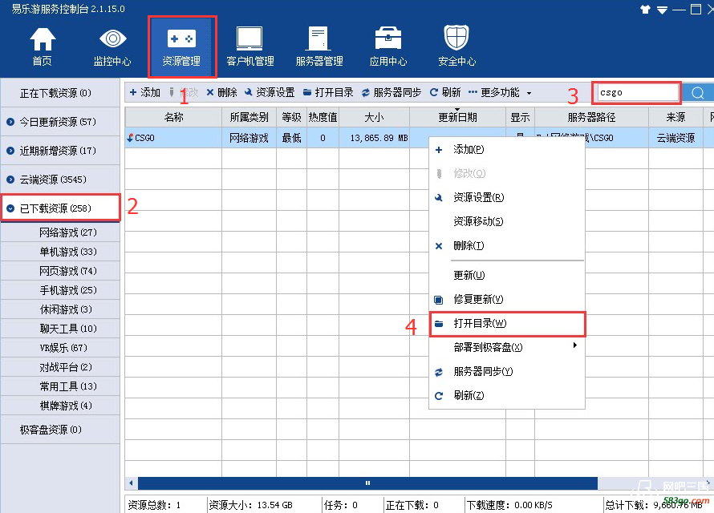Click the csgo search input field
Screen dimensions: 714x513
click(x=636, y=92)
